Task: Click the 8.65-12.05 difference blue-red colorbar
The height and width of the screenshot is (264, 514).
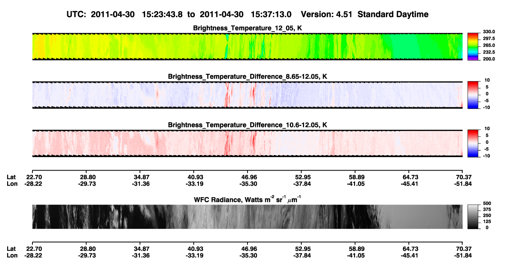Action: click(473, 94)
